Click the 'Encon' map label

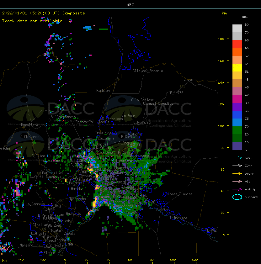point(188,79)
